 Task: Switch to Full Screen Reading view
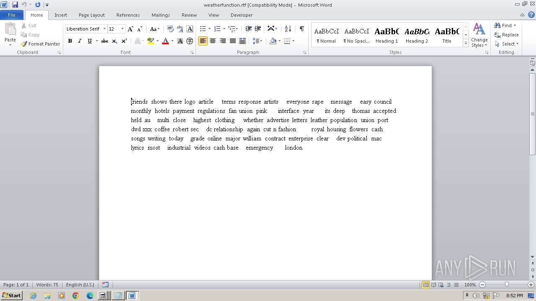click(x=433, y=285)
